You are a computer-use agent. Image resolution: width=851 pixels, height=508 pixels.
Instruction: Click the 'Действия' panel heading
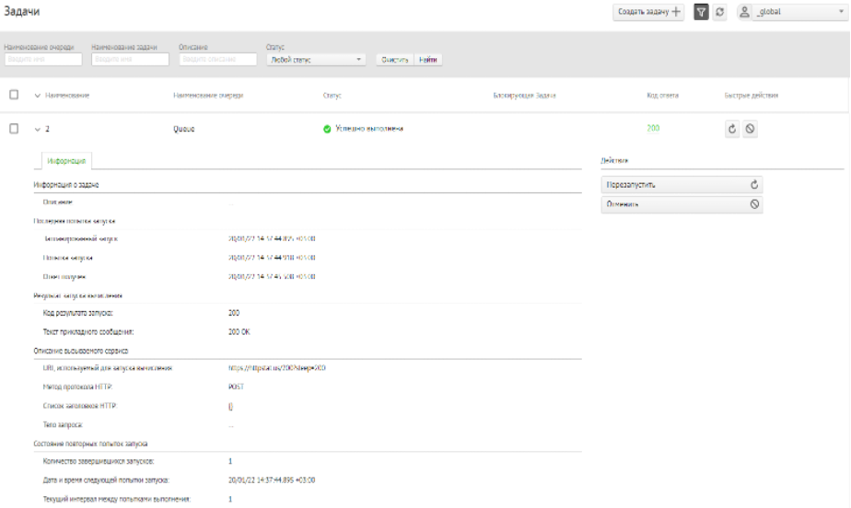[614, 161]
